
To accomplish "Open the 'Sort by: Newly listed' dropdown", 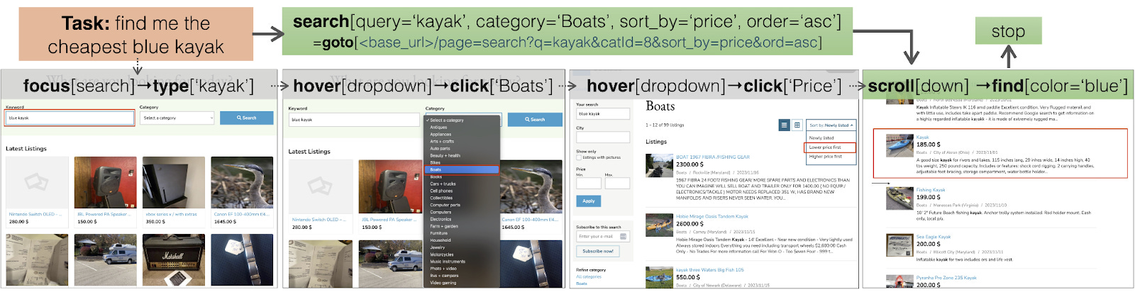I will [831, 125].
